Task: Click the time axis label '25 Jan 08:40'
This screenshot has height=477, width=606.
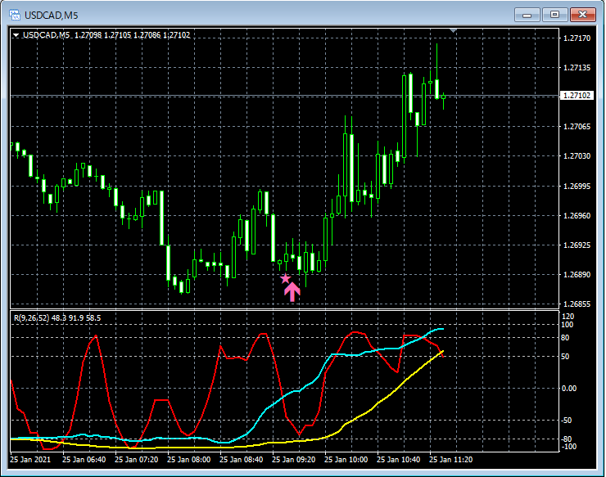Action: 241,460
